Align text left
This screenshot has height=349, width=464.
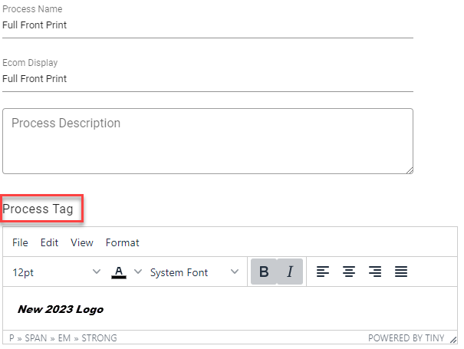[x=323, y=272]
